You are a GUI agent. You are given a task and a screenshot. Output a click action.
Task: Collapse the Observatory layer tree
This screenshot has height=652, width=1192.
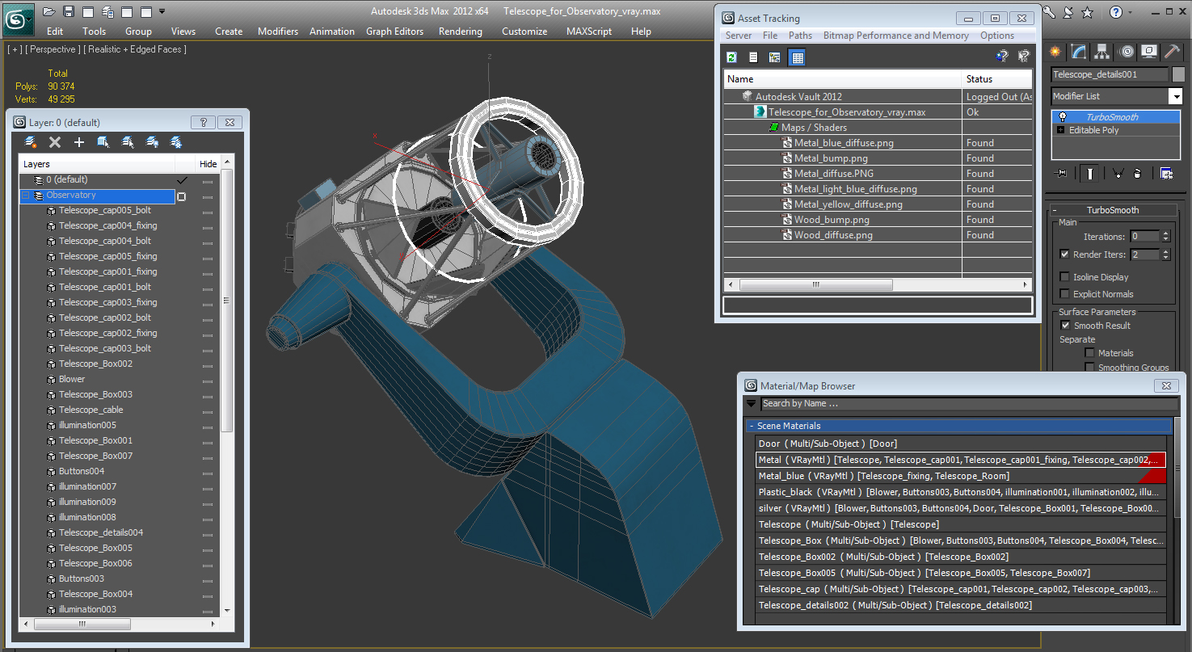(26, 196)
